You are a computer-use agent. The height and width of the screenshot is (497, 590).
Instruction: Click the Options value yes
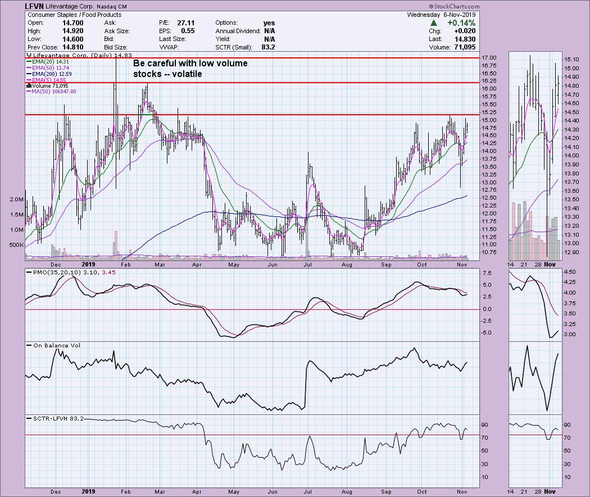(269, 23)
